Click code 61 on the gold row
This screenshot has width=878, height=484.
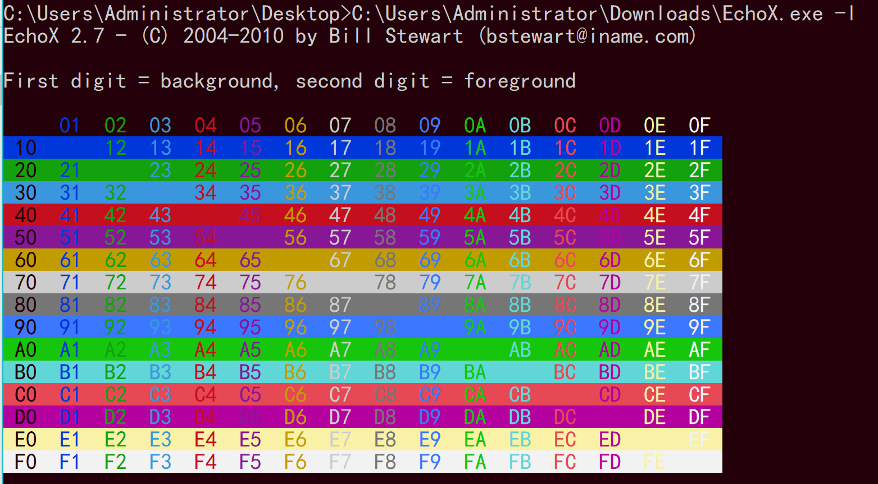click(x=70, y=260)
